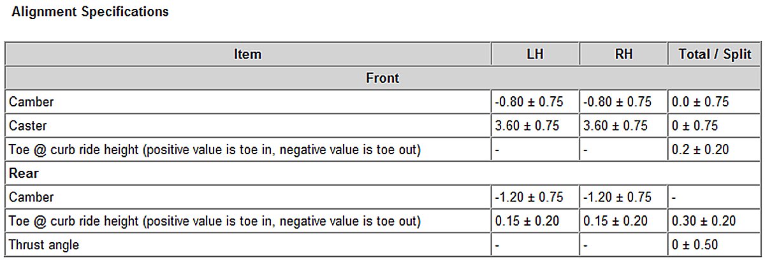Click the Front section header row
The height and width of the screenshot is (260, 765).
pyautogui.click(x=382, y=78)
